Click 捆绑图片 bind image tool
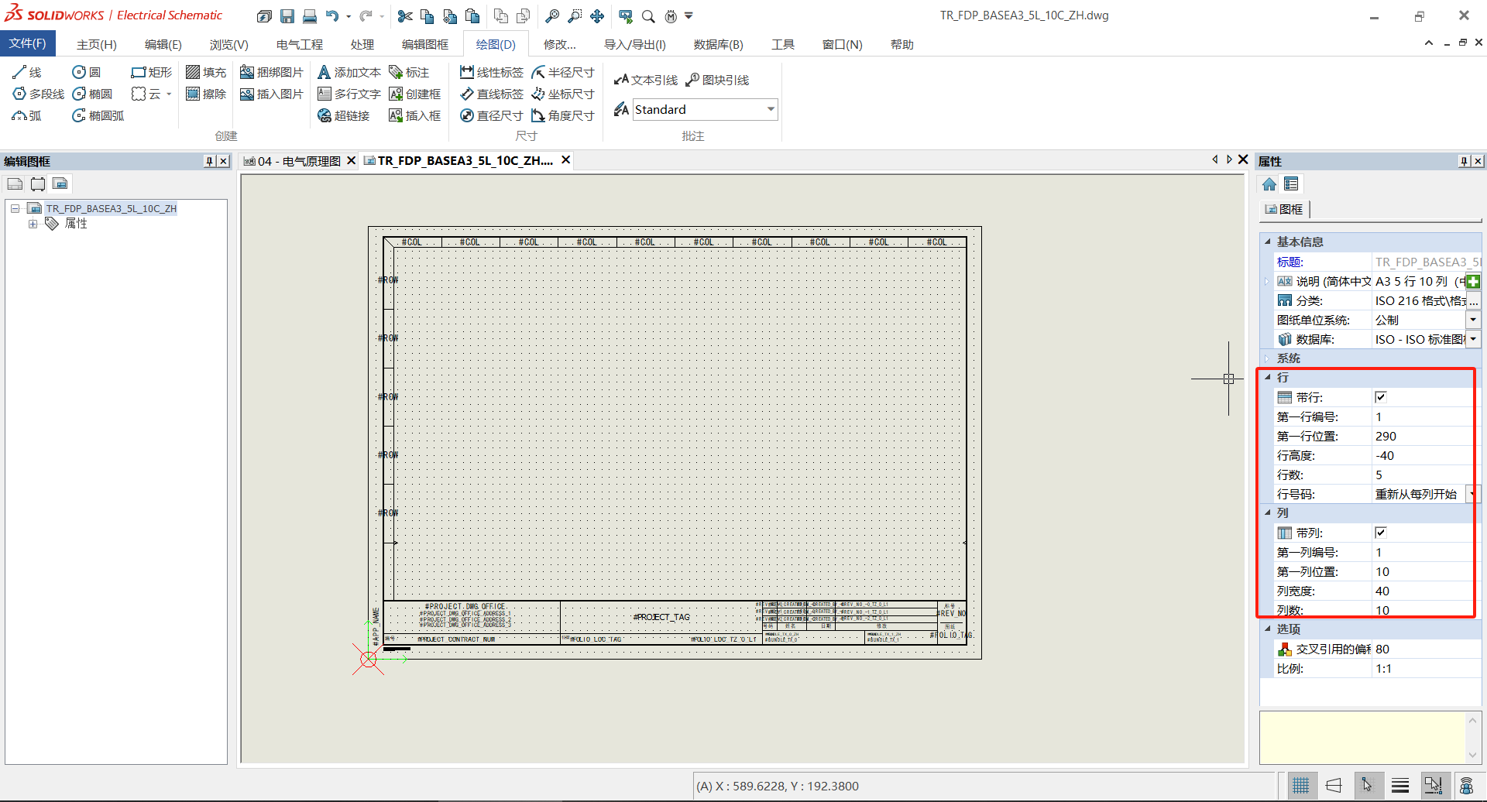Viewport: 1487px width, 802px height. point(272,72)
